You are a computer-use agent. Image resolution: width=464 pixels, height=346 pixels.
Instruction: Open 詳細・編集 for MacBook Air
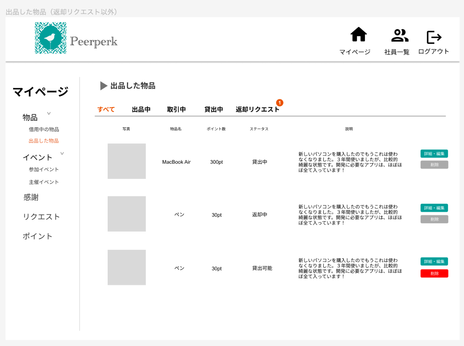(434, 154)
